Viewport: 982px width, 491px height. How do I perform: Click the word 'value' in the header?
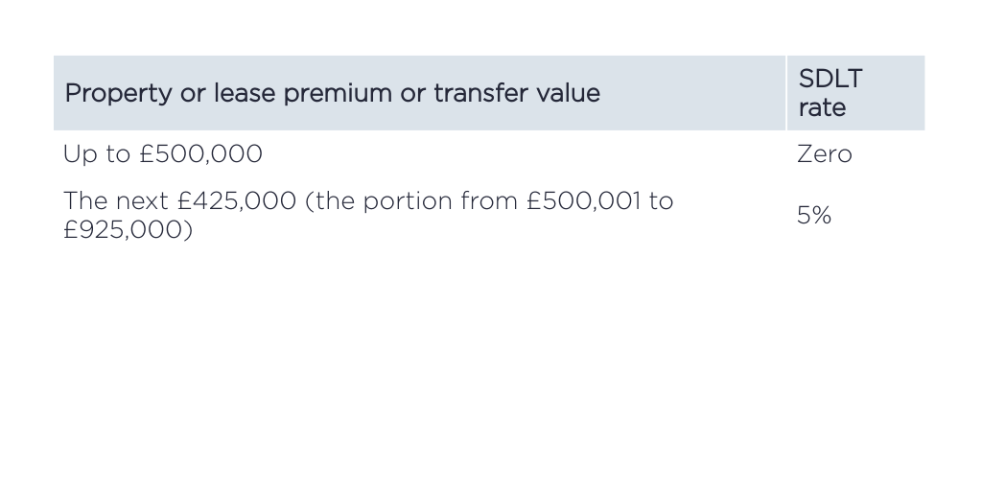point(569,93)
